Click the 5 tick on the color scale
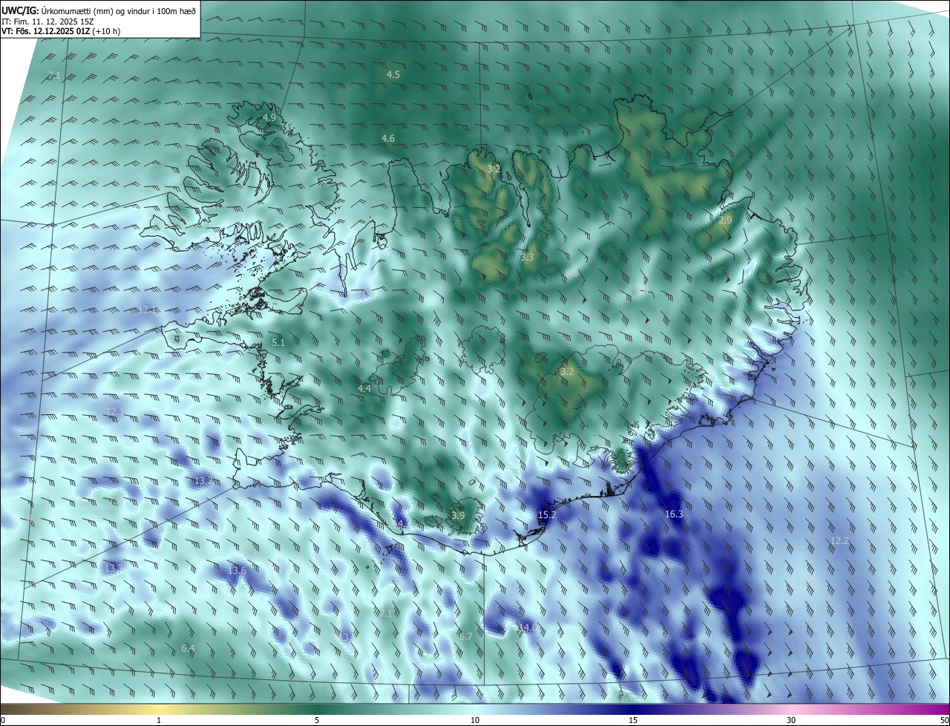950x726 pixels. point(317,720)
